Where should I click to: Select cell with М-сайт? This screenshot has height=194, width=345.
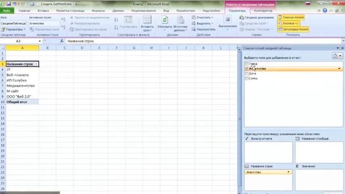tap(22, 91)
